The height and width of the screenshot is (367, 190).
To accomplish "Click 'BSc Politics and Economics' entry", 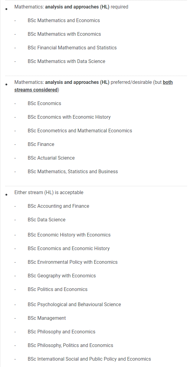I will click(x=57, y=289).
